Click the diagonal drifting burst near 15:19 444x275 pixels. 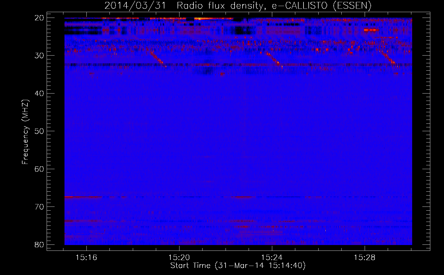point(158,58)
